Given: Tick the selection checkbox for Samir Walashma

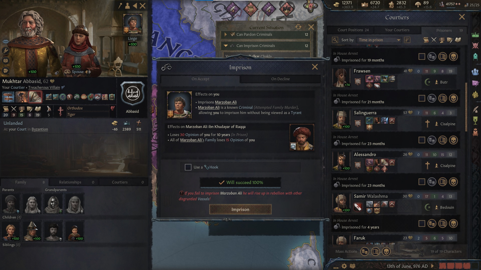Looking at the screenshot, I should click(x=422, y=223).
